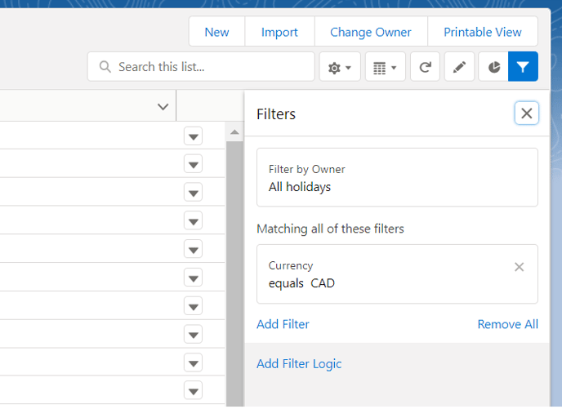Open the table display-as dropdown
Screen dimensions: 562x409
[x=383, y=67]
